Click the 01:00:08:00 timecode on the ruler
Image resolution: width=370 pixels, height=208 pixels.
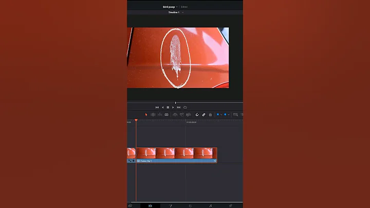[191, 122]
